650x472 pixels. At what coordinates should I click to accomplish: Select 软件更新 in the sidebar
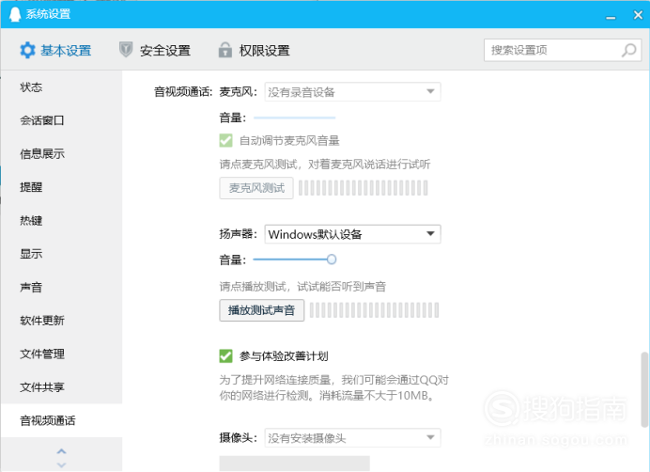61,321
